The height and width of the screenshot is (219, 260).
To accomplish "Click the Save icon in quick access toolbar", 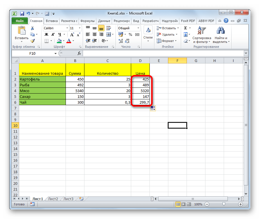I will [x=22, y=14].
